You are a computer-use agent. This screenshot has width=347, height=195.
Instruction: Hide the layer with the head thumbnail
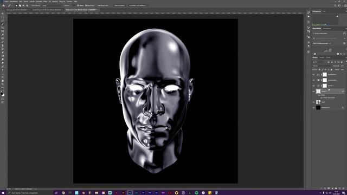click(313, 102)
